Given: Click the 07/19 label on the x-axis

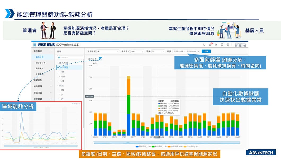Looking at the screenshot, I should pyautogui.click(x=95, y=137).
